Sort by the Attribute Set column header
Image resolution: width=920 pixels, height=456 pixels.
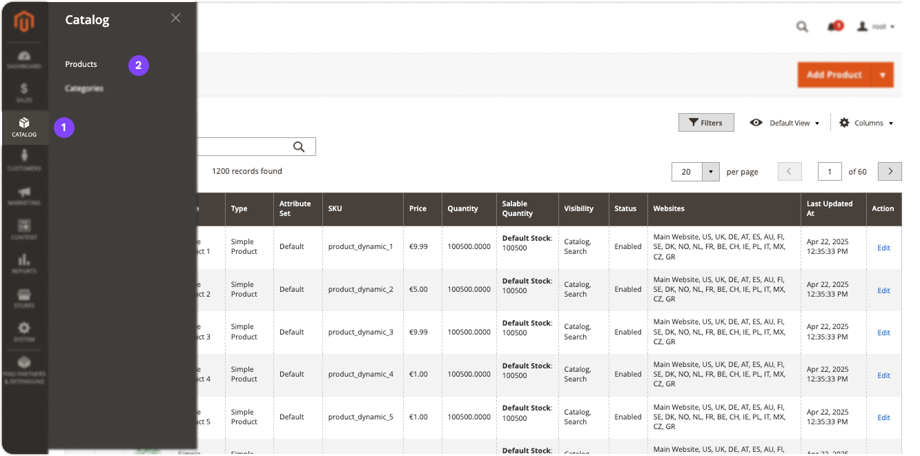(x=297, y=209)
